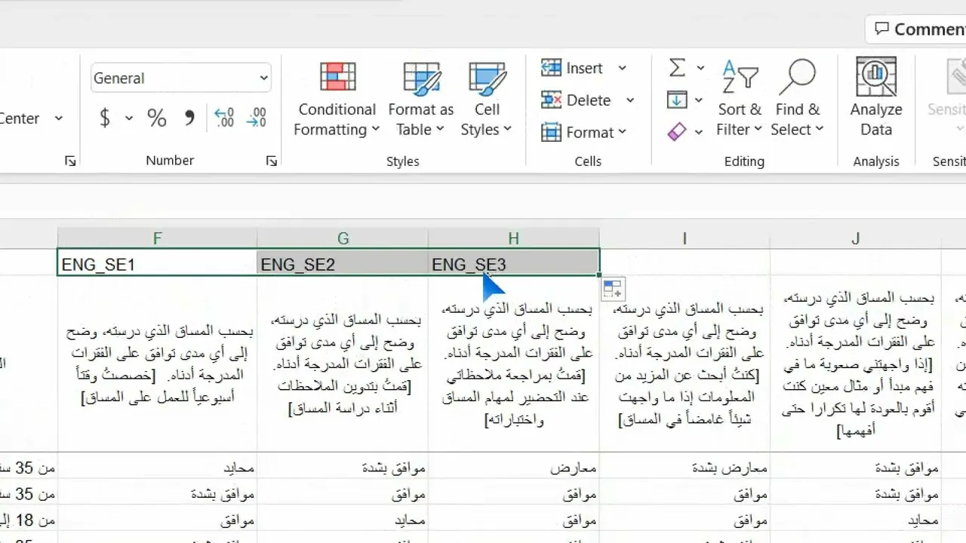Click the Clear eraser icon

tap(677, 132)
